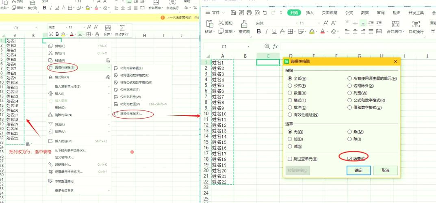Image resolution: width=436 pixels, height=203 pixels.
Task: Click the Cut (剪切) scissors in right ribbon
Action: point(221,23)
